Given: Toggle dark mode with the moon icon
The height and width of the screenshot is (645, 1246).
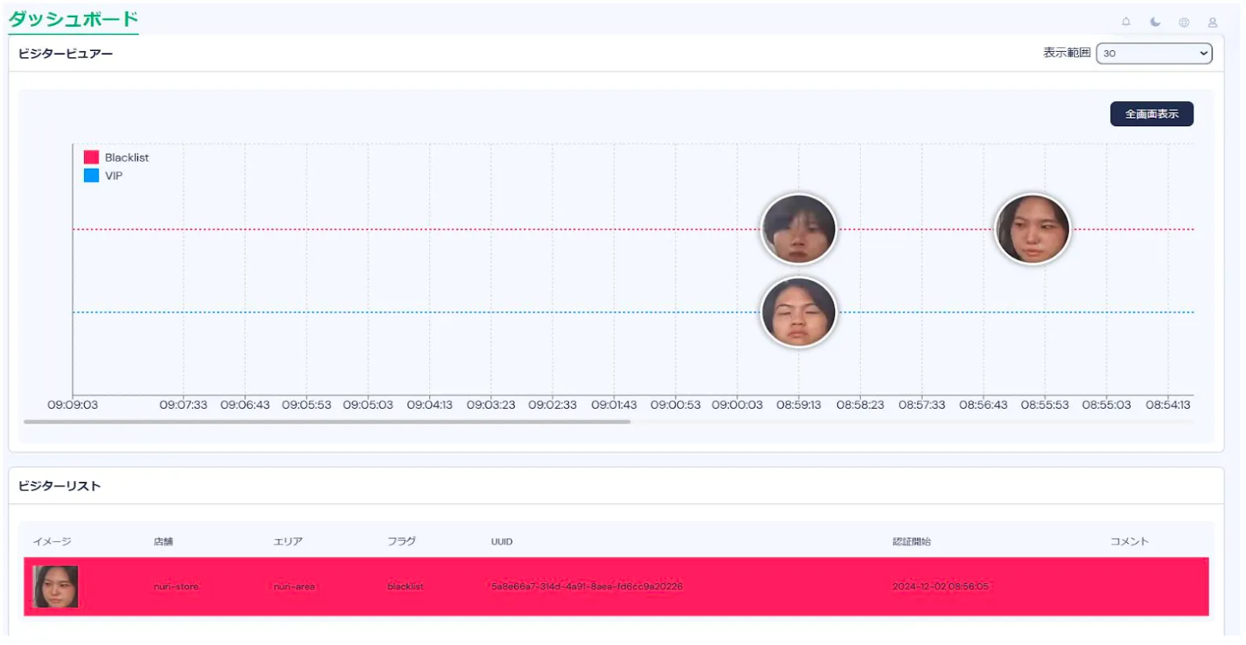Looking at the screenshot, I should point(1155,22).
